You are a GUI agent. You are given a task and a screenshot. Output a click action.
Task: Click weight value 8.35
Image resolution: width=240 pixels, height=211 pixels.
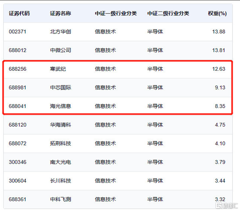click(220, 106)
